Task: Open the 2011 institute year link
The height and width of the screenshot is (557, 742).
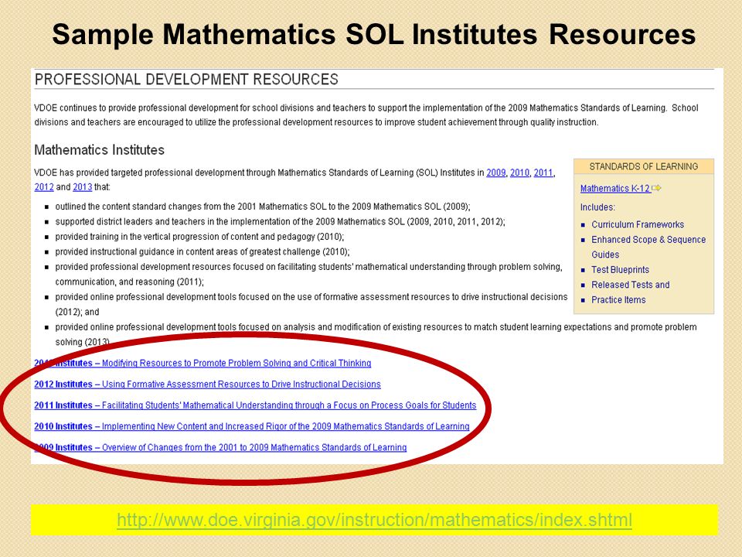Action: pyautogui.click(x=543, y=173)
